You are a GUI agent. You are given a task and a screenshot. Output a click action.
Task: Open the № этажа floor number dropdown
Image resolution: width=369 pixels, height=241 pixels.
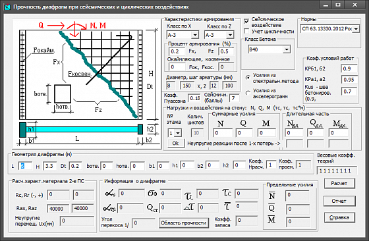[178, 133]
